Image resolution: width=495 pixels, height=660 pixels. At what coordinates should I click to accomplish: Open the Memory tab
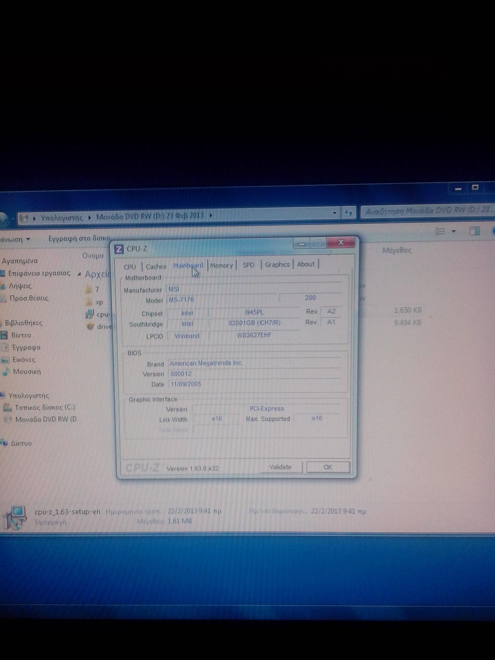tap(222, 265)
